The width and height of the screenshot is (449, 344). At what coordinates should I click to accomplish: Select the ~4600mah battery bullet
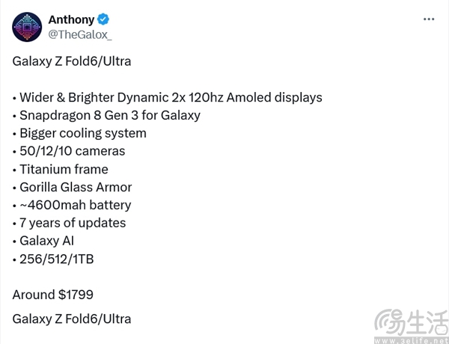(72, 205)
